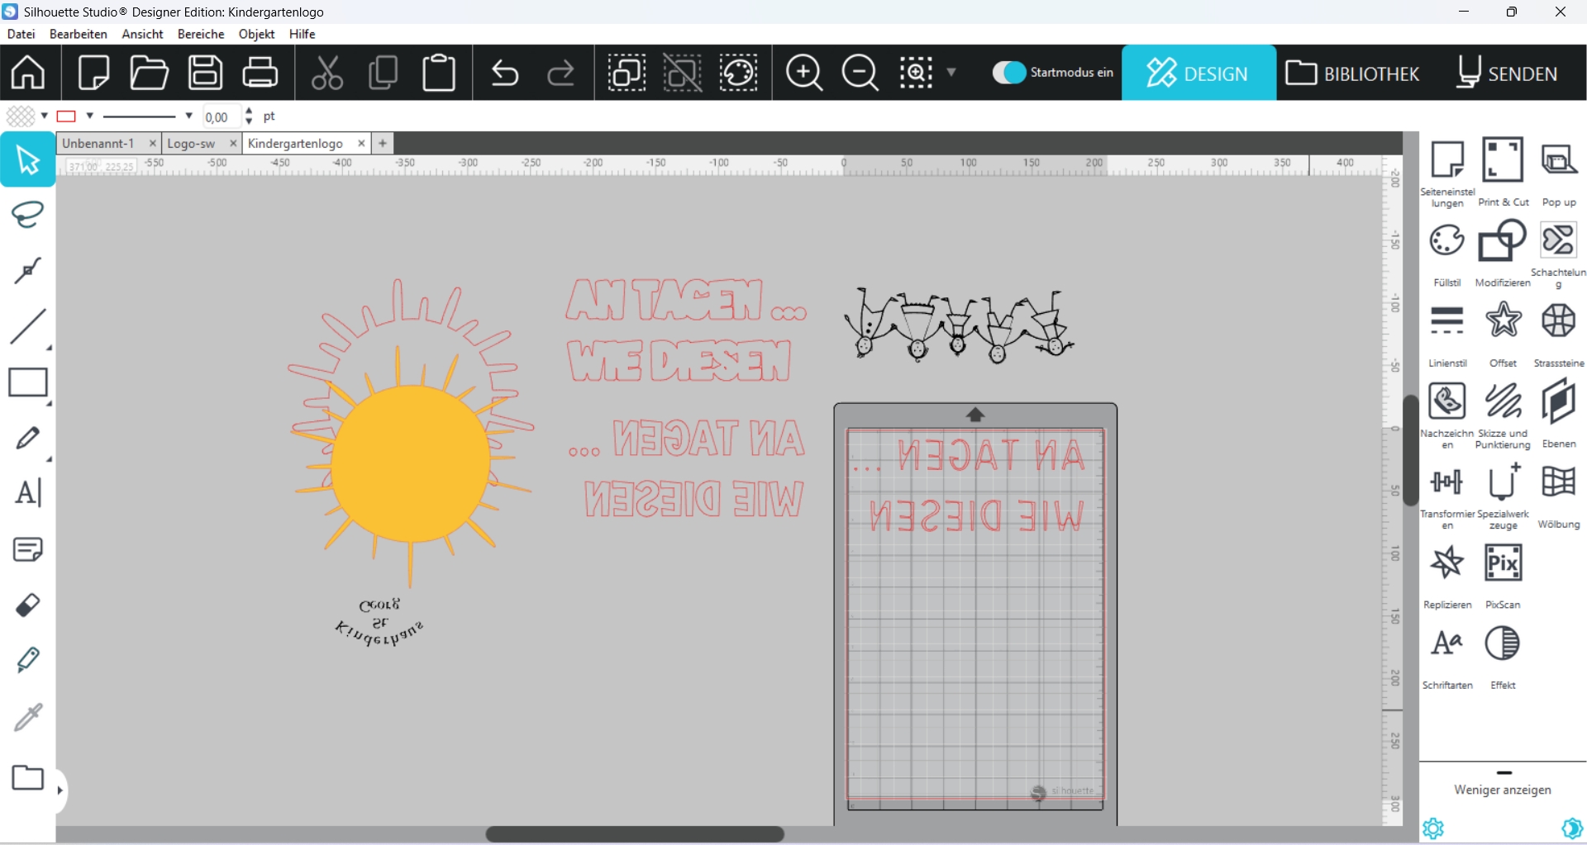This screenshot has height=845, width=1587.
Task: Switch to the Logo-sw tab
Action: [x=192, y=144]
